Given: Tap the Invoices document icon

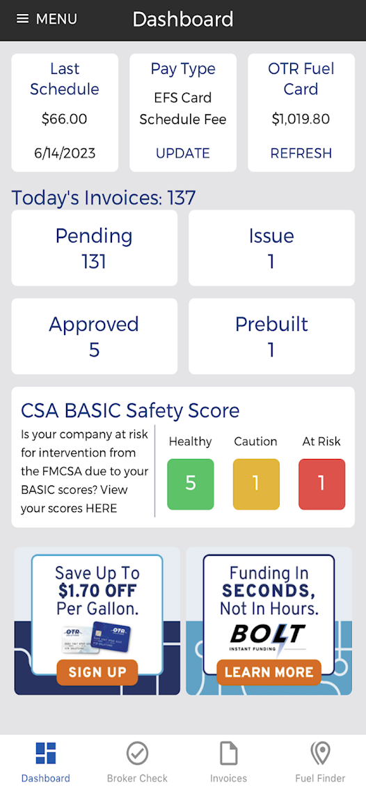Looking at the screenshot, I should coord(229,754).
